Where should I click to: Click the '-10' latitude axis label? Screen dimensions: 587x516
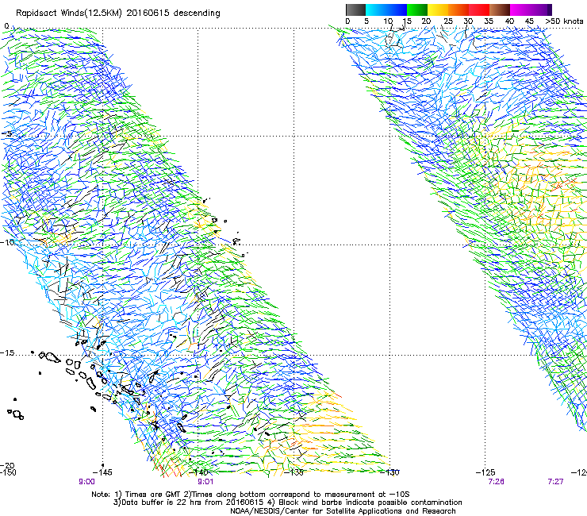[7, 242]
